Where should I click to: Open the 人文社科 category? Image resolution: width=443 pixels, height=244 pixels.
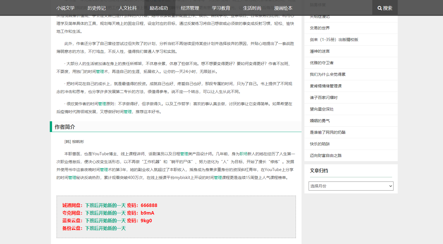pos(128,8)
